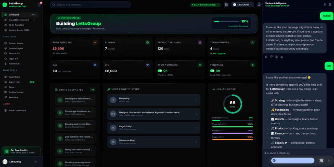The image size is (334, 167).
Task: Collapse the Venture Intelligence panel icon
Action: 330,5
